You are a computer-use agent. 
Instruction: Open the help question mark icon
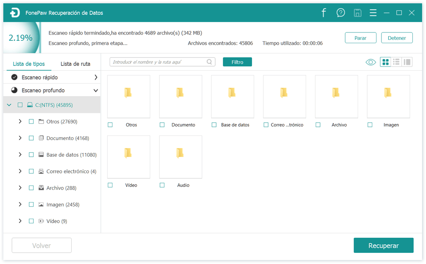tap(341, 13)
